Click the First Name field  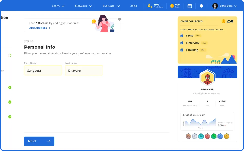point(43,71)
